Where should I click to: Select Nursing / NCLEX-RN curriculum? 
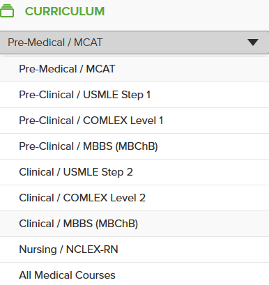click(x=134, y=249)
